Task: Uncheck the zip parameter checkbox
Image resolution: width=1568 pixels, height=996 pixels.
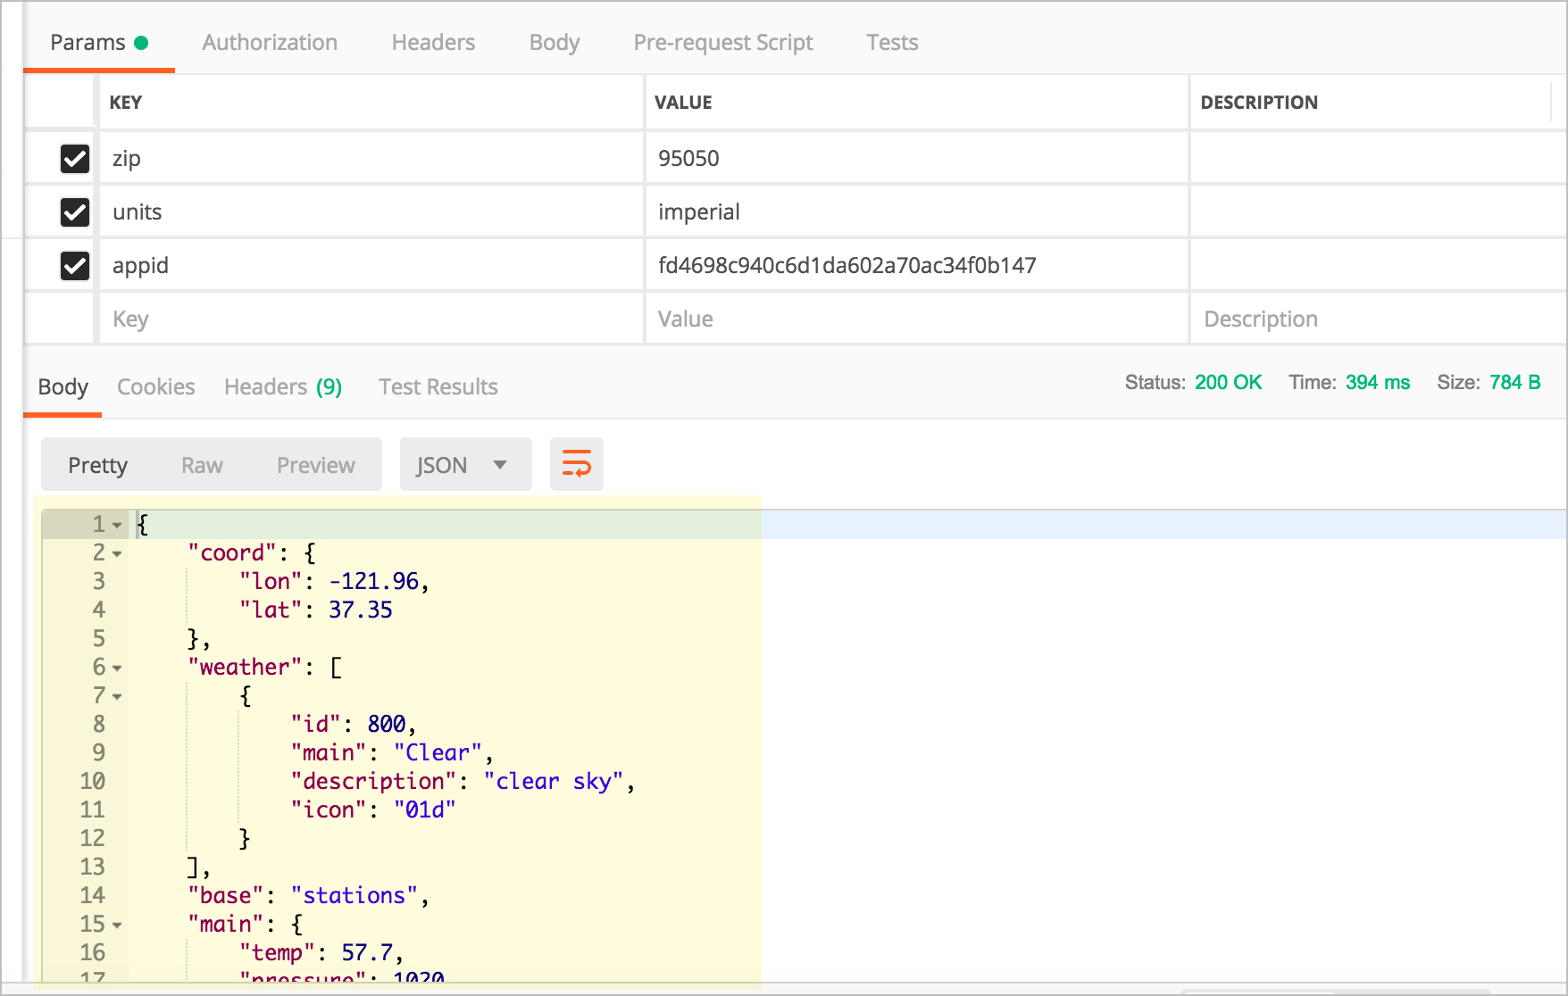Action: (x=75, y=159)
